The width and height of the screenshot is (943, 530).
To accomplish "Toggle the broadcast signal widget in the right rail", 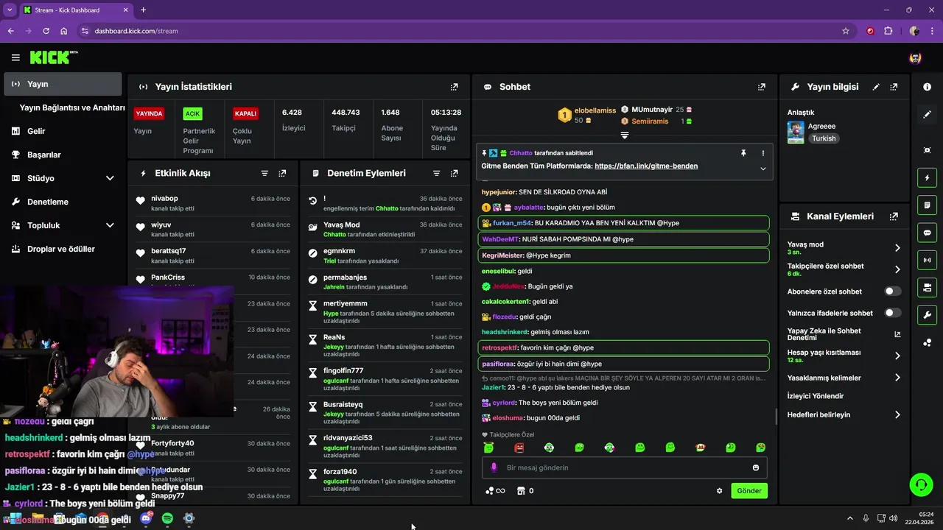I will (928, 260).
